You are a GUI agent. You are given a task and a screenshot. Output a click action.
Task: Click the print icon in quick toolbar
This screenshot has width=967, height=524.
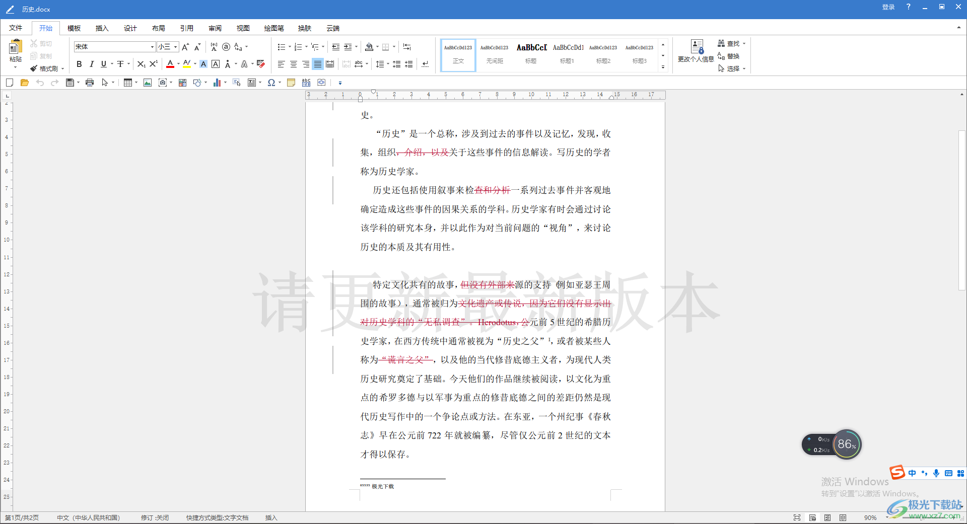90,83
